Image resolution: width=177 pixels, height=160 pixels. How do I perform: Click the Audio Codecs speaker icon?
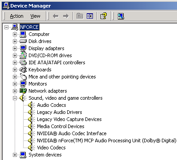tap(32, 105)
